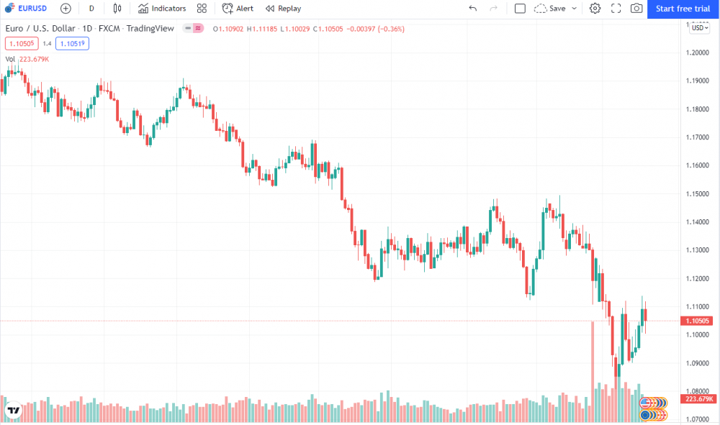
Task: Open the candlestick chart type selector
Action: [117, 9]
